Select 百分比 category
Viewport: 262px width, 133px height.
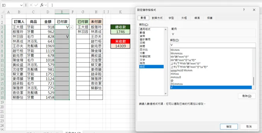[x=152, y=50]
